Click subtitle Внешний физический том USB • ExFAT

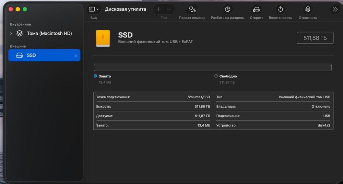point(155,42)
